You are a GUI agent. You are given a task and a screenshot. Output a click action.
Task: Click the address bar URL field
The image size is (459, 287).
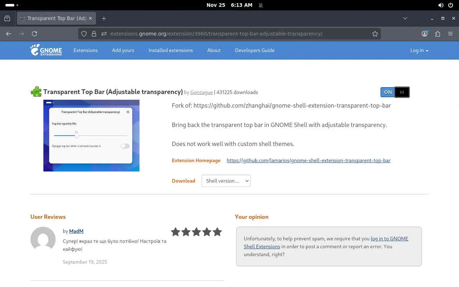point(229,34)
